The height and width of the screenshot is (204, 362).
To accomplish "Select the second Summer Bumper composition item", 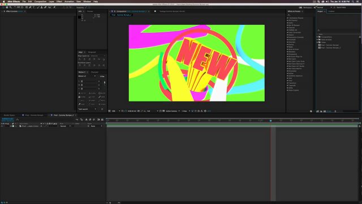I will click(x=331, y=48).
